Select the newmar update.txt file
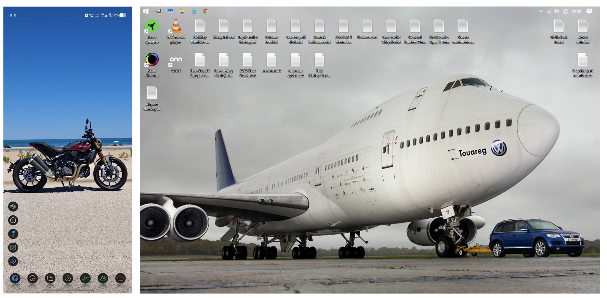This screenshot has height=298, width=607. coord(295,65)
